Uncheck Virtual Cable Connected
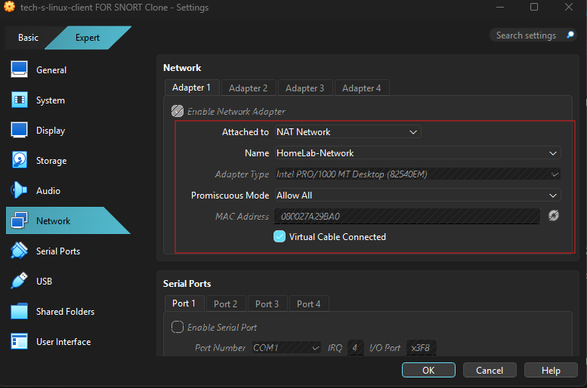The image size is (587, 388). (x=280, y=237)
